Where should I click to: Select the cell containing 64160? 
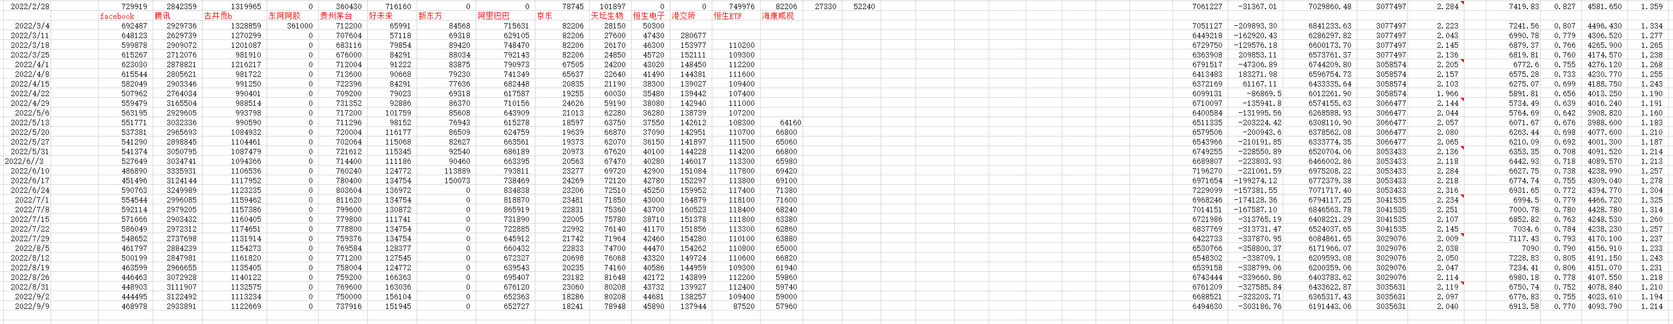[x=781, y=122]
